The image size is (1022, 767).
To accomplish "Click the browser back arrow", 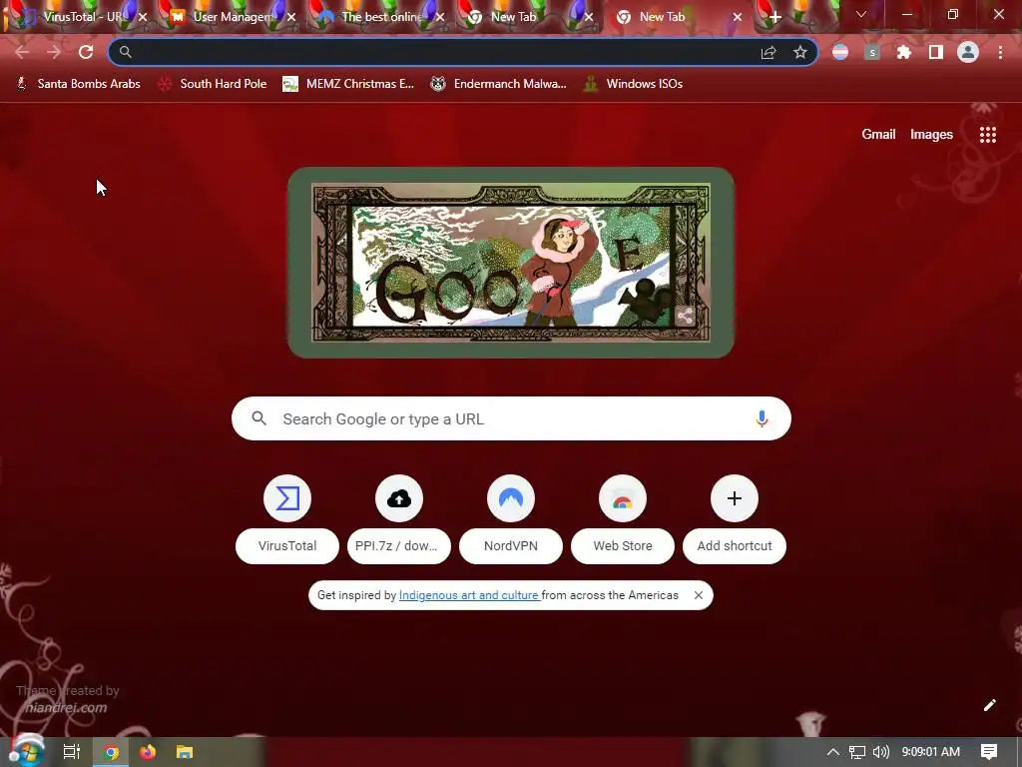I will (22, 52).
